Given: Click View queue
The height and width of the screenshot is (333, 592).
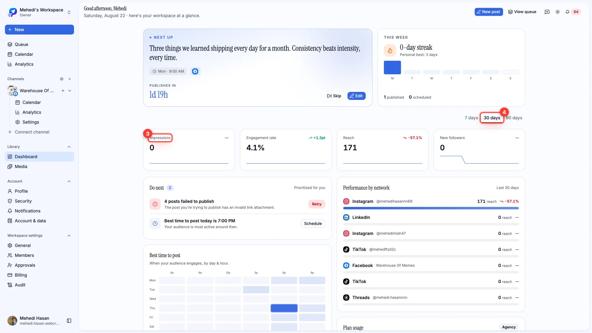Looking at the screenshot, I should click(x=522, y=12).
